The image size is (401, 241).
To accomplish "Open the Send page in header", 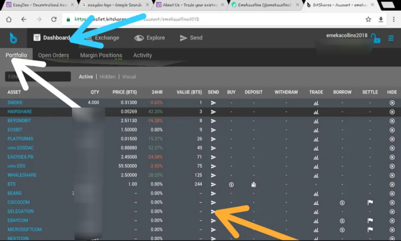I will pos(191,38).
